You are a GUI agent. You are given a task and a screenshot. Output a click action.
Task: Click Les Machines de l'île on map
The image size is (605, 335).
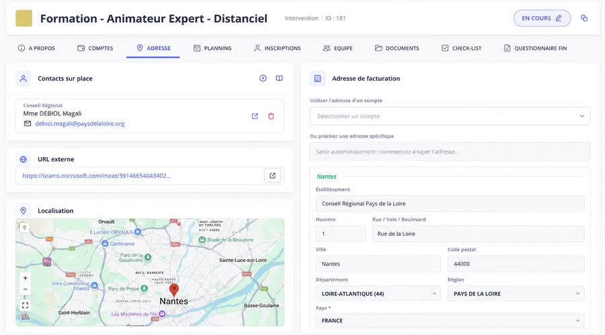tap(138, 314)
